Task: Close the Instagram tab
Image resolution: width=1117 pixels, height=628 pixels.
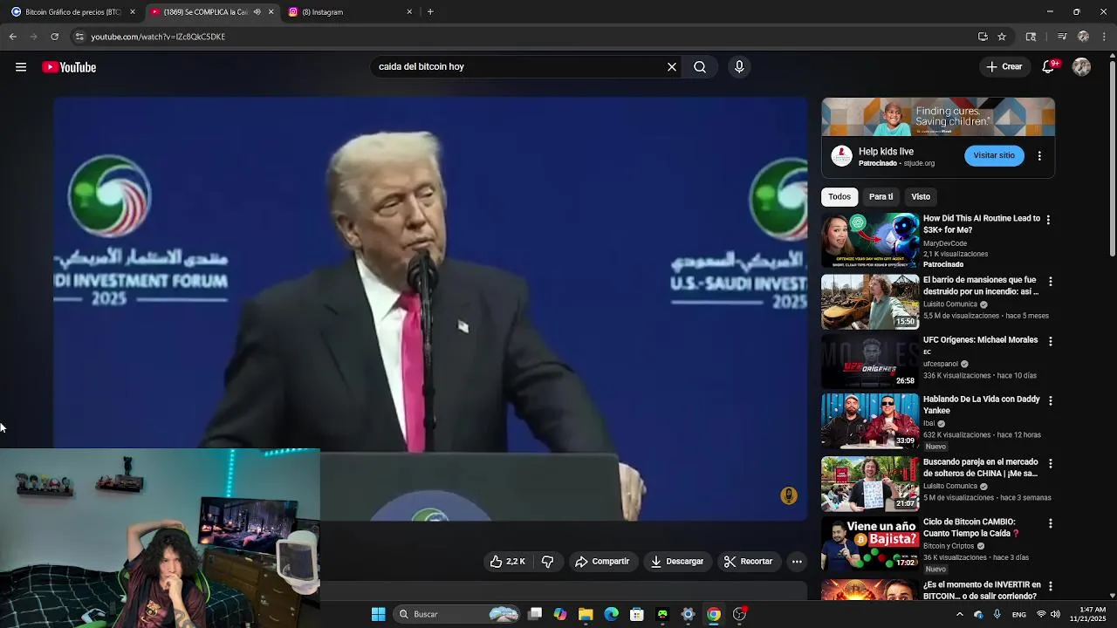Action: [409, 12]
